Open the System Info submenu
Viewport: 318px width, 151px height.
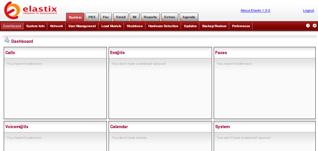pos(35,26)
